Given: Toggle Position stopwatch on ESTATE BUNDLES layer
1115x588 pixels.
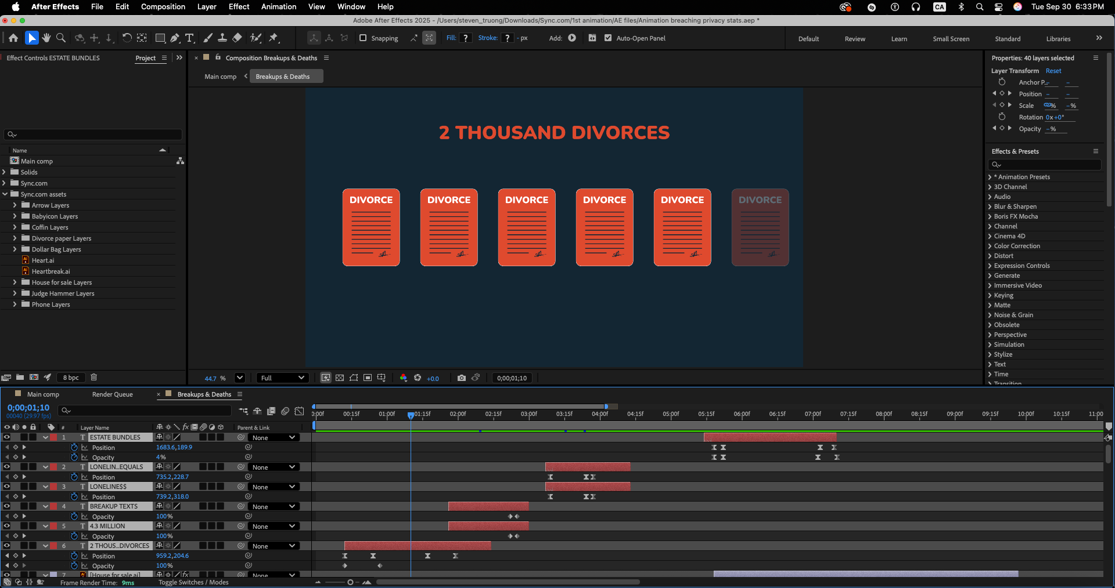Looking at the screenshot, I should 74,447.
